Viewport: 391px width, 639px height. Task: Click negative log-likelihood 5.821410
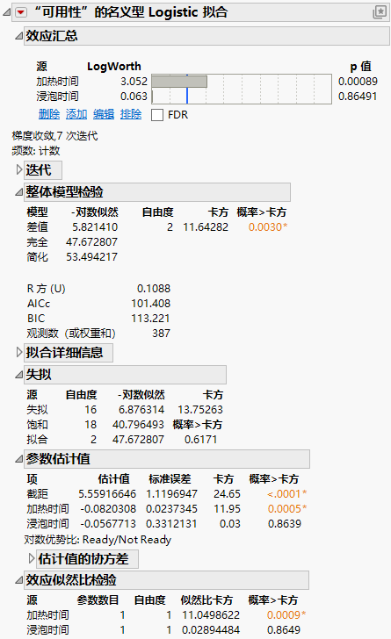(x=95, y=227)
